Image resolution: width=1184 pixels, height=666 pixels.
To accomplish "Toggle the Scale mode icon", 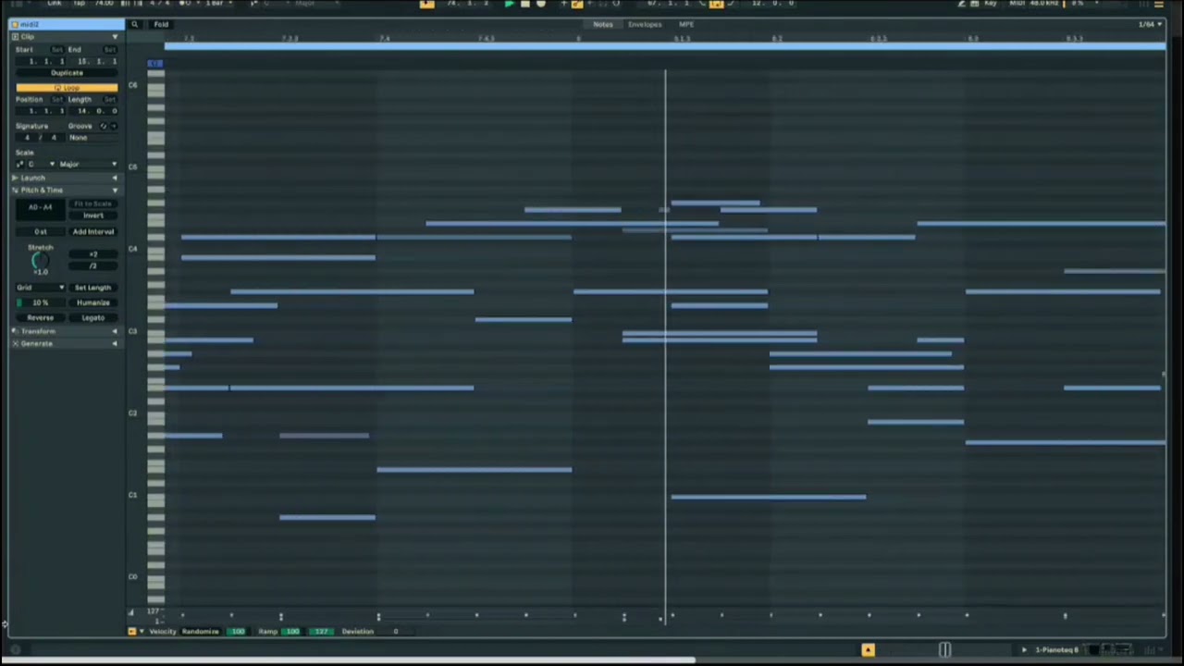I will (19, 164).
